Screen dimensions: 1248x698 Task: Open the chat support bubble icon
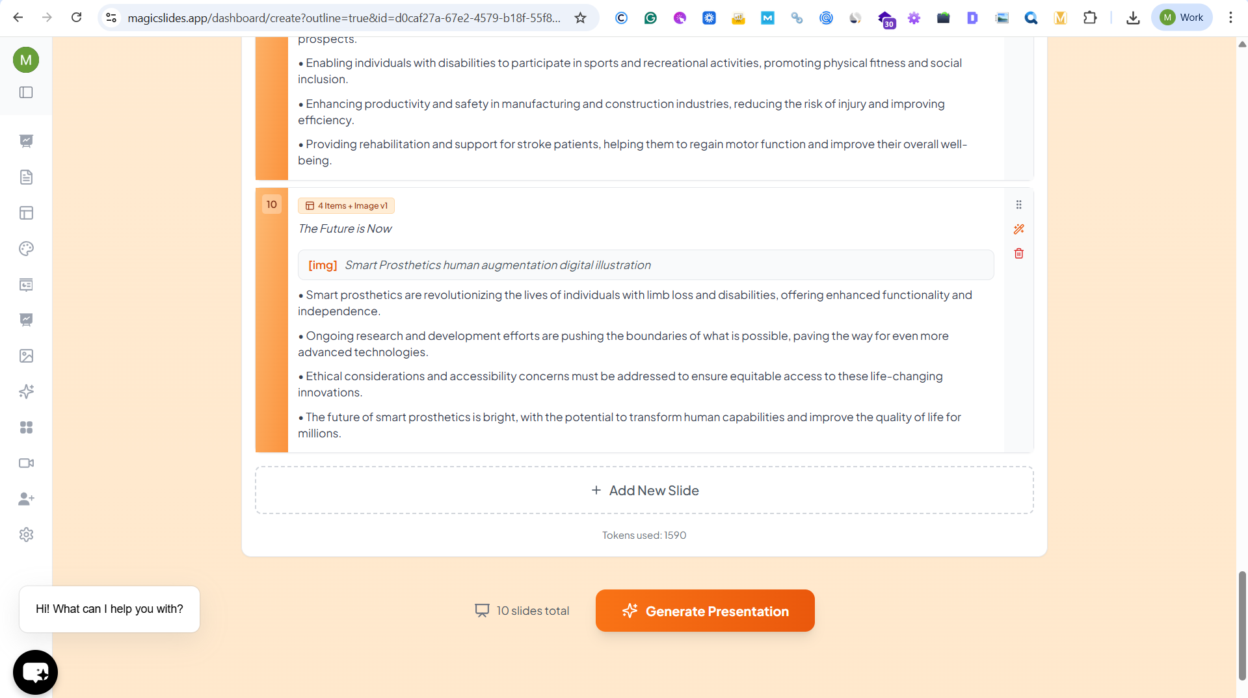pos(35,672)
